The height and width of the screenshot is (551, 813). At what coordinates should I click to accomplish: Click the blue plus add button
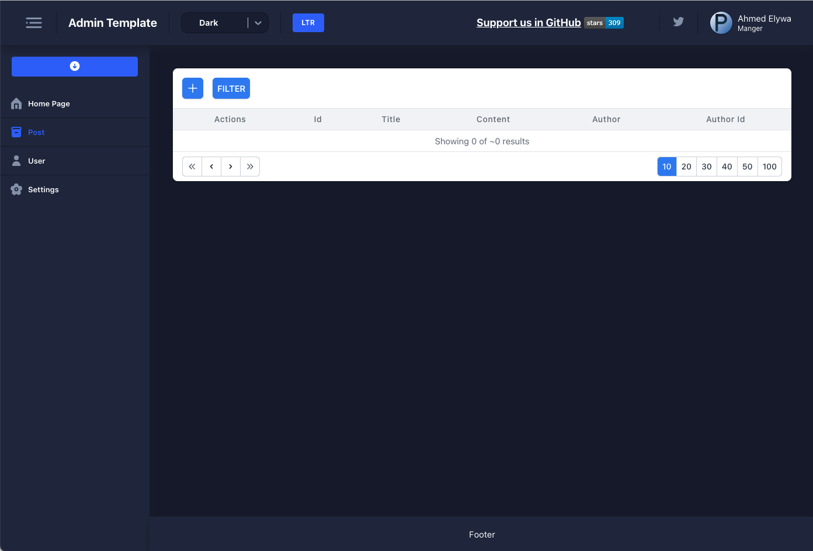(x=193, y=88)
